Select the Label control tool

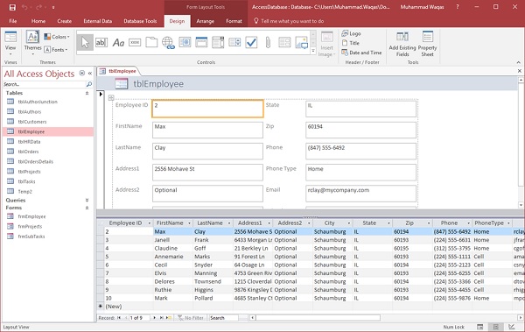click(x=118, y=43)
